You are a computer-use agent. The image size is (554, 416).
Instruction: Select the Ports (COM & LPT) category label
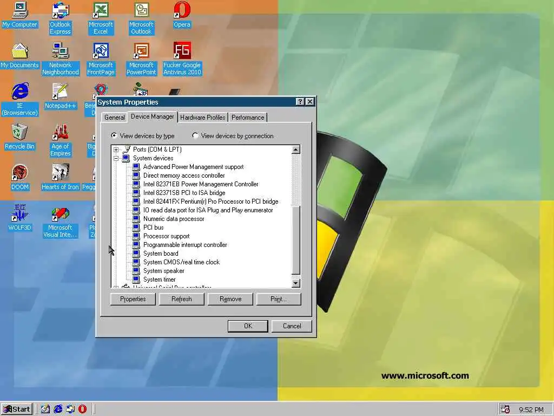click(157, 149)
